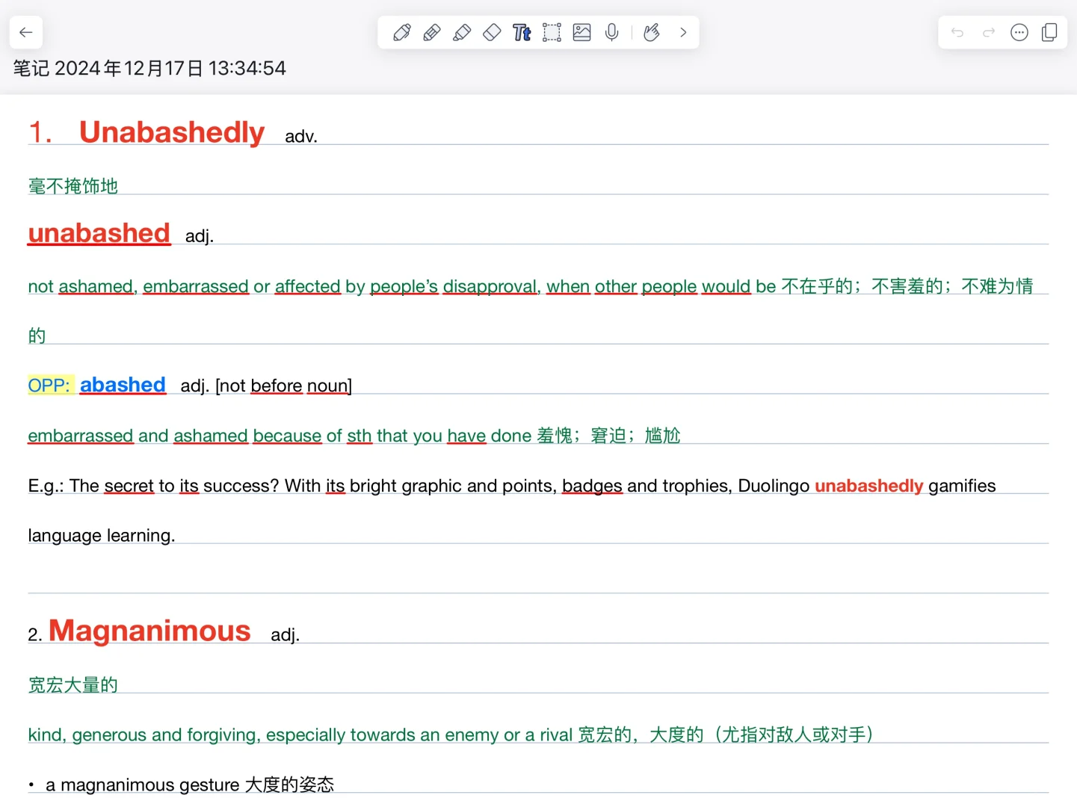Click the heading 'Magnanimous'
This screenshot has height=807, width=1077.
coord(149,631)
